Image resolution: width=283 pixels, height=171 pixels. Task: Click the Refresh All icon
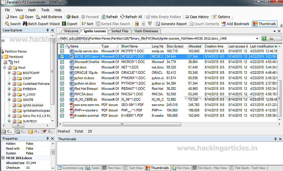(122, 17)
